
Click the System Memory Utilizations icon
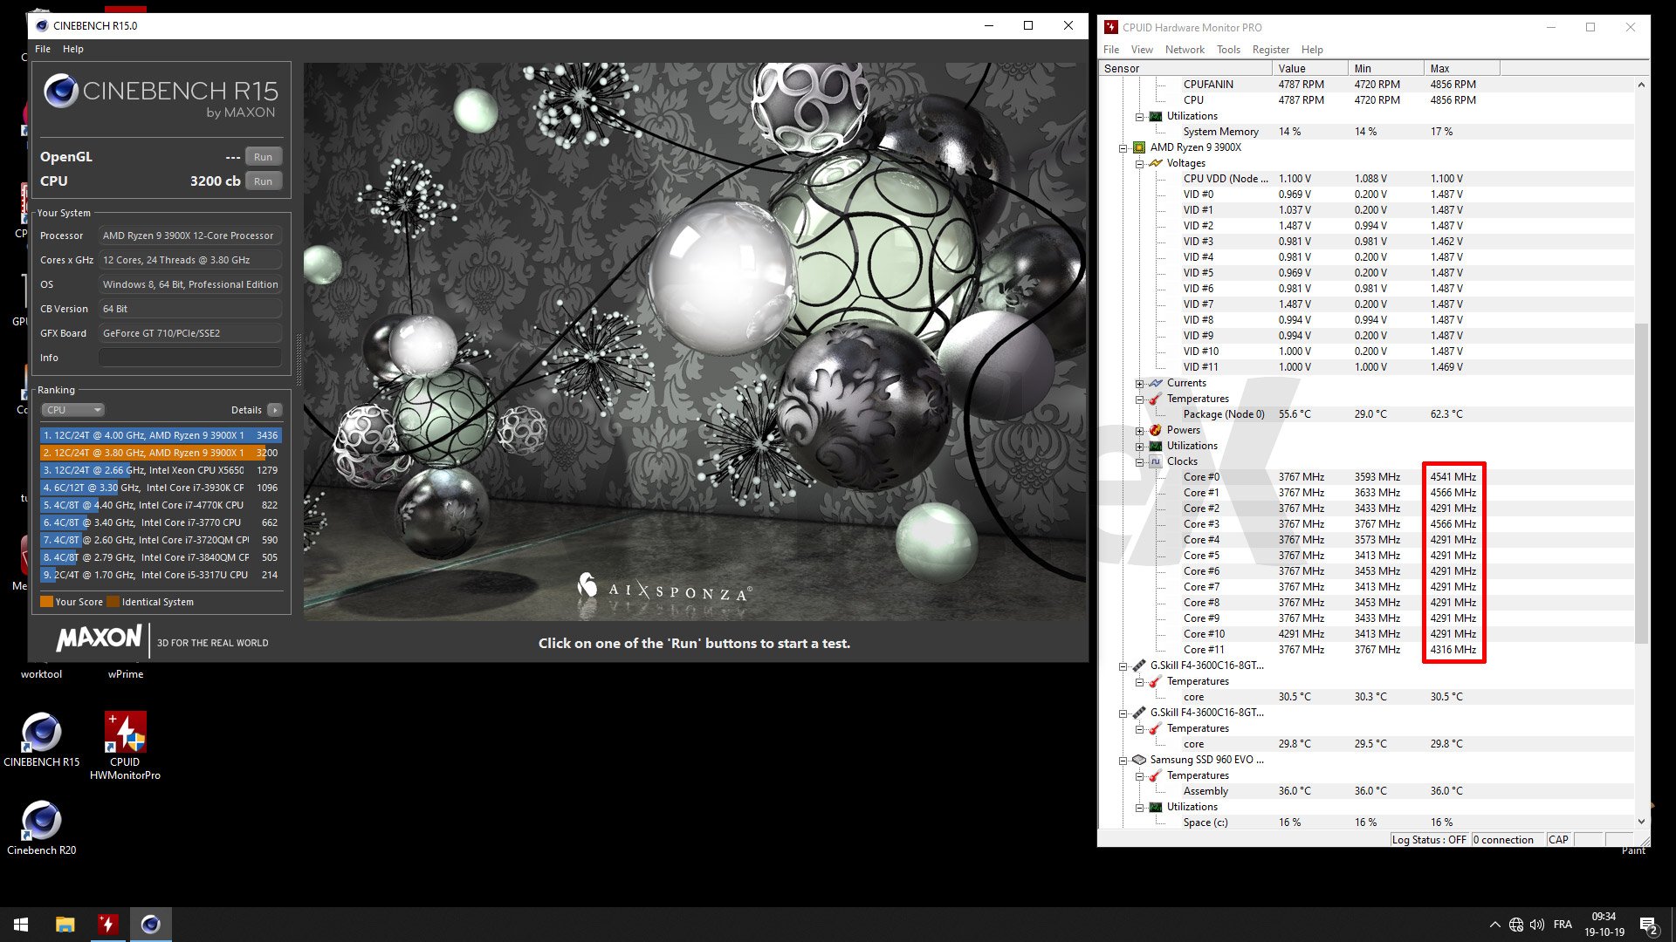[x=1156, y=116]
